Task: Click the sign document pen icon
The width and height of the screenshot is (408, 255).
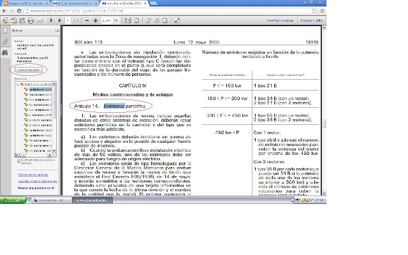Action: point(149,20)
